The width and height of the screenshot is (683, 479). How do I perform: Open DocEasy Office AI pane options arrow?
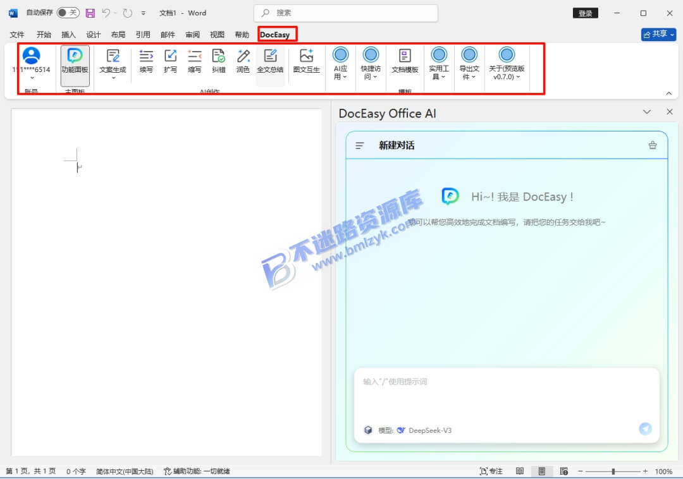tap(647, 112)
